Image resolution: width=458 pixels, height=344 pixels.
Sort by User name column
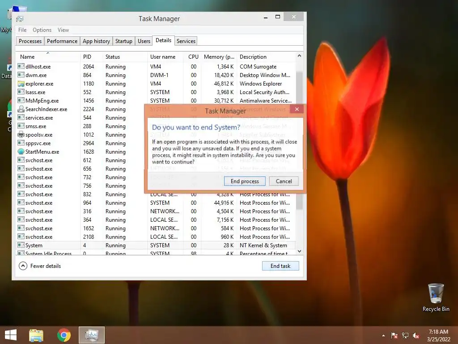[x=165, y=57]
